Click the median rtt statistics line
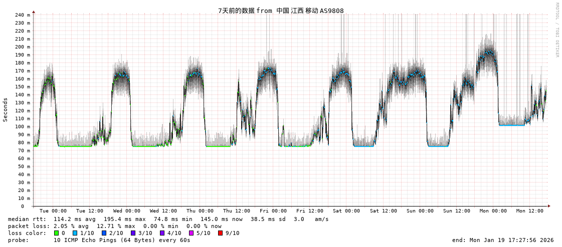Screen dimensions: 562x247 (x=168, y=219)
